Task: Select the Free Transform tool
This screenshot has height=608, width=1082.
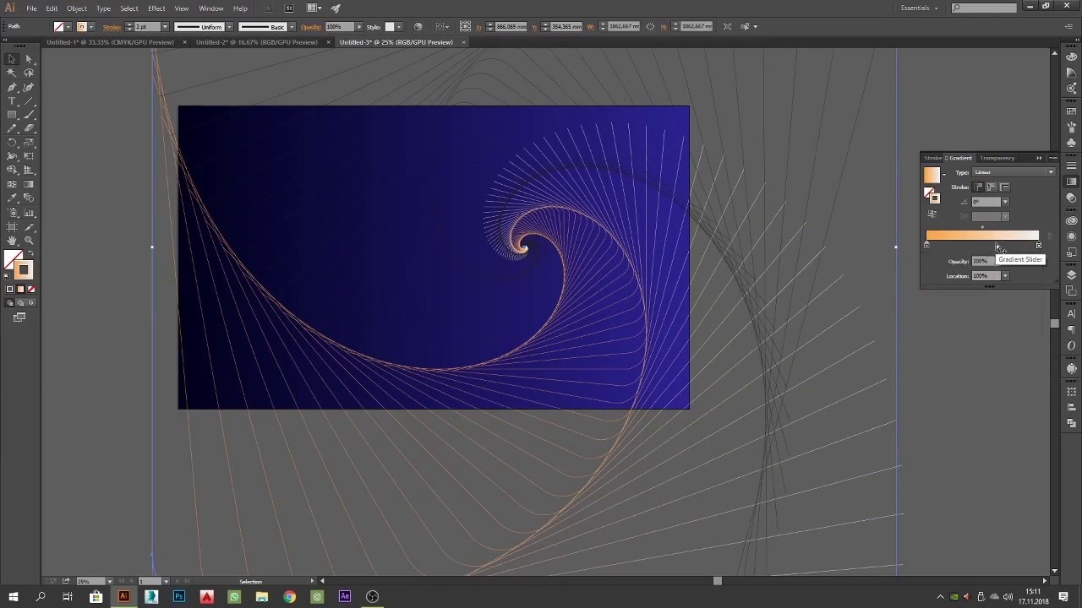Action: click(x=29, y=156)
